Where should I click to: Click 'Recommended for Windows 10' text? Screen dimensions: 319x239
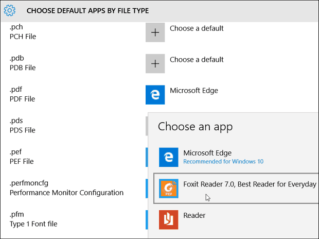tap(223, 161)
